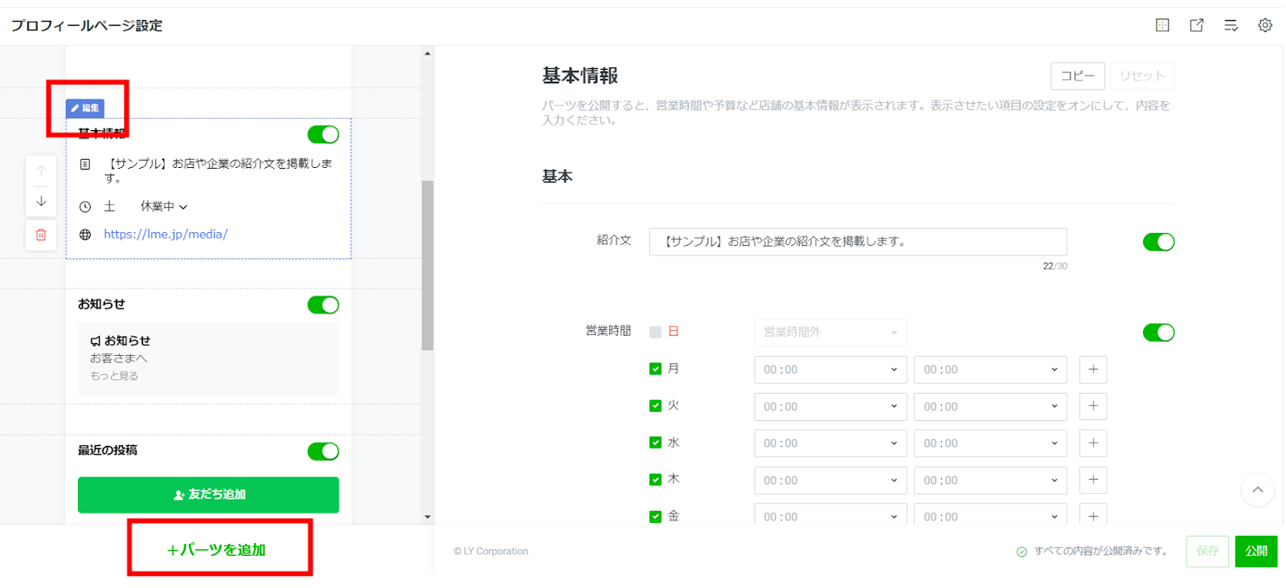The height and width of the screenshot is (588, 1286).
Task: Expand the 休業中 hours chevron in the preview
Action: (x=183, y=207)
